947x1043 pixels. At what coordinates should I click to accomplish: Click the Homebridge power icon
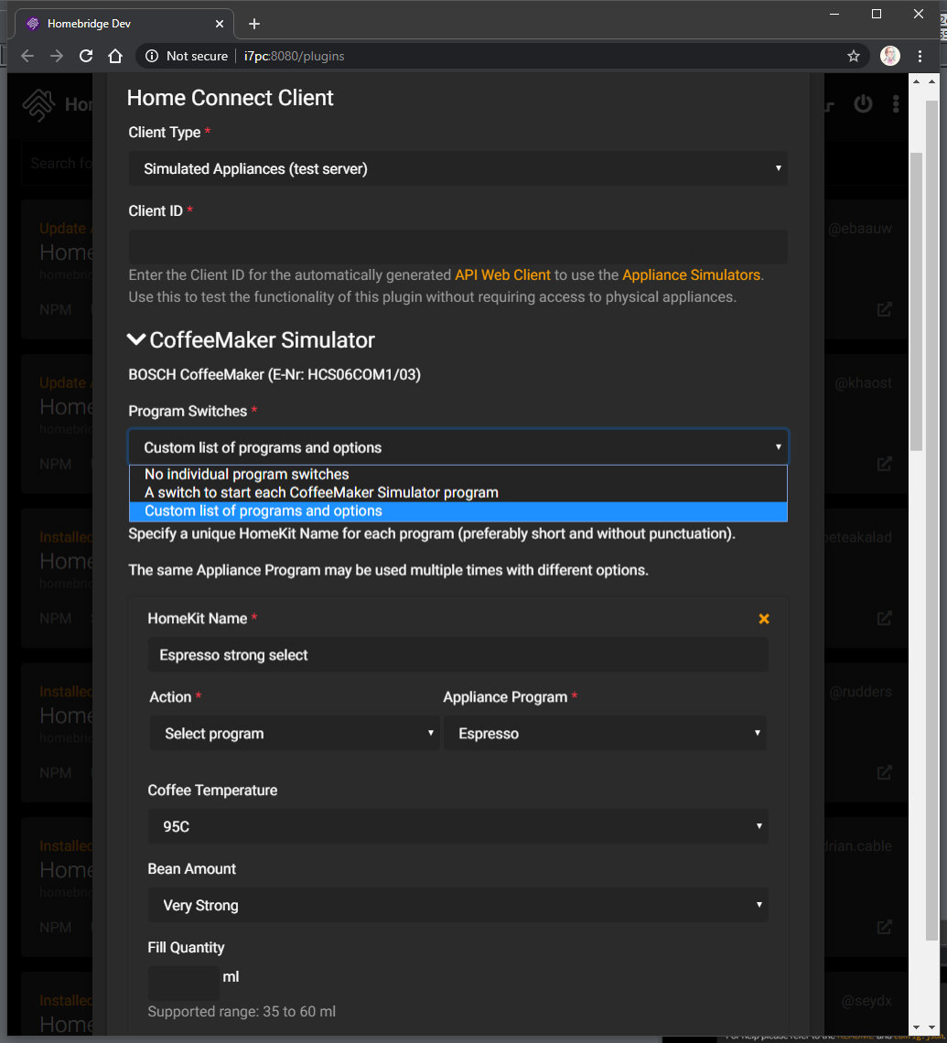[863, 104]
